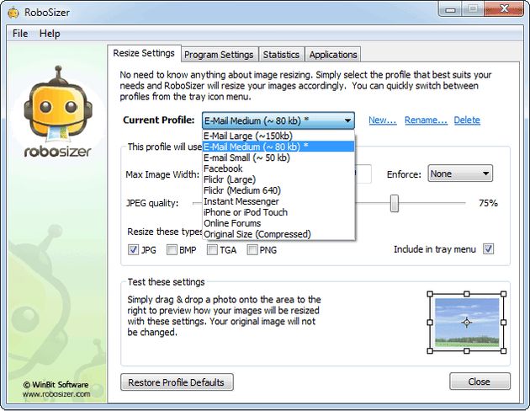Collapse the Current Profile combo box
530x411 pixels.
pos(278,120)
